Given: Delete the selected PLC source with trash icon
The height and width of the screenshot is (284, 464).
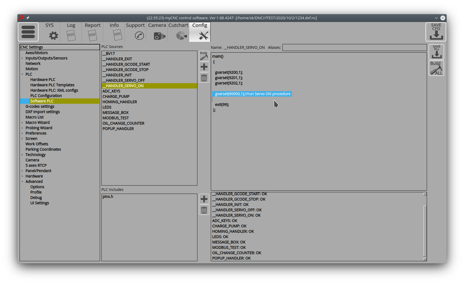Looking at the screenshot, I should [x=204, y=78].
